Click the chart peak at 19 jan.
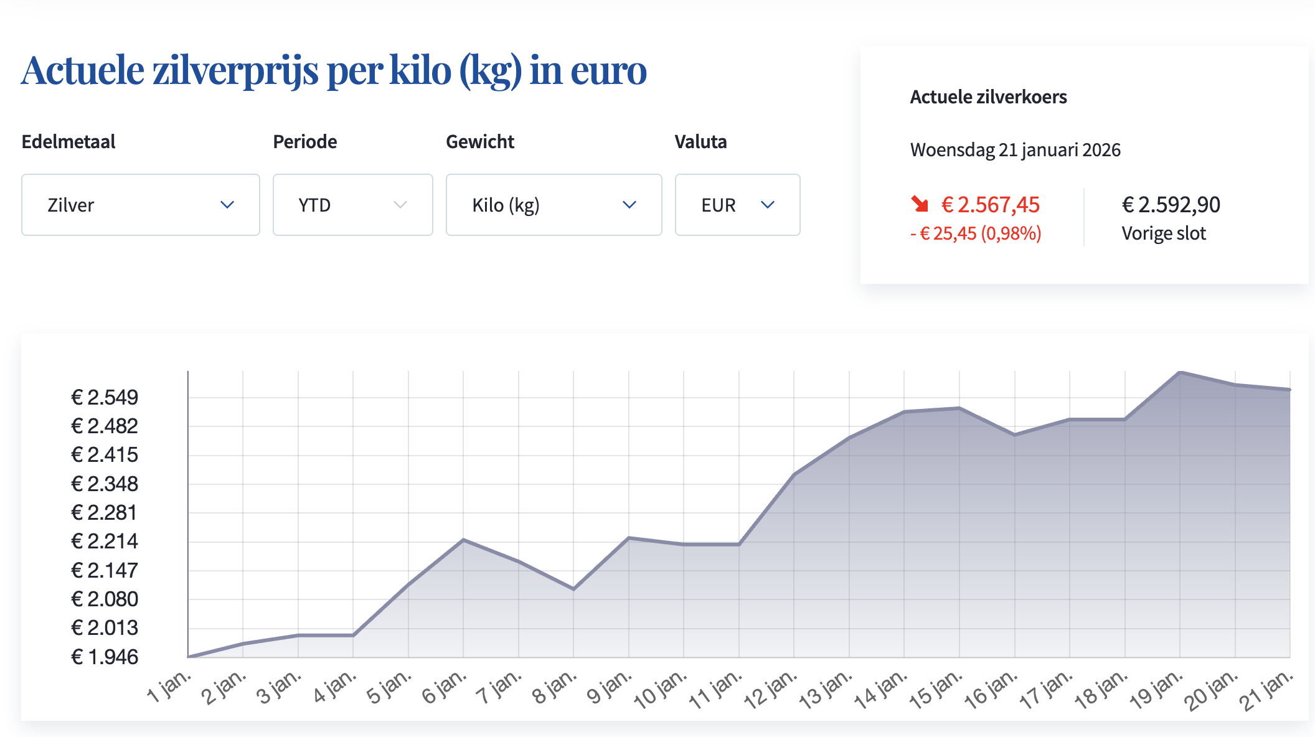Screen dimensions: 1315x737 point(1180,372)
